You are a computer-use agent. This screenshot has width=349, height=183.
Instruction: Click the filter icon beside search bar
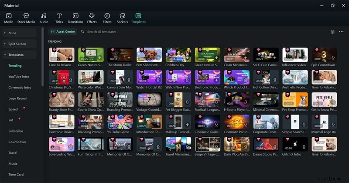click(332, 32)
